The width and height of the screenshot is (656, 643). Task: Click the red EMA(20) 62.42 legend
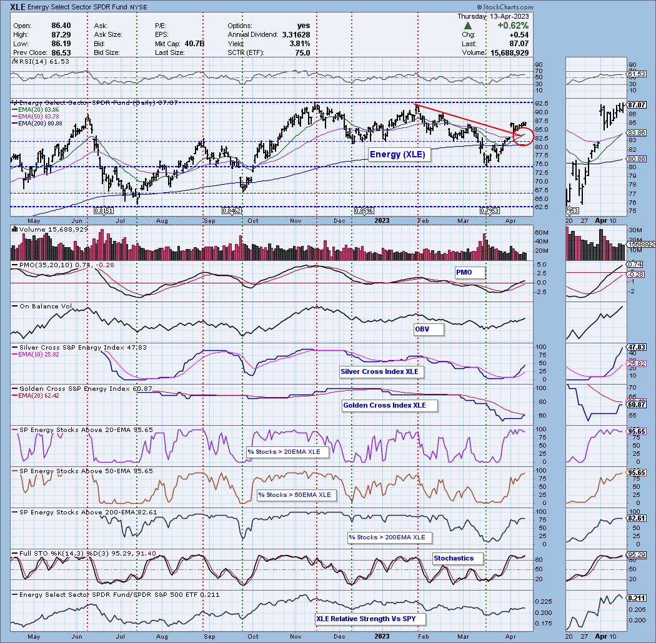35,396
